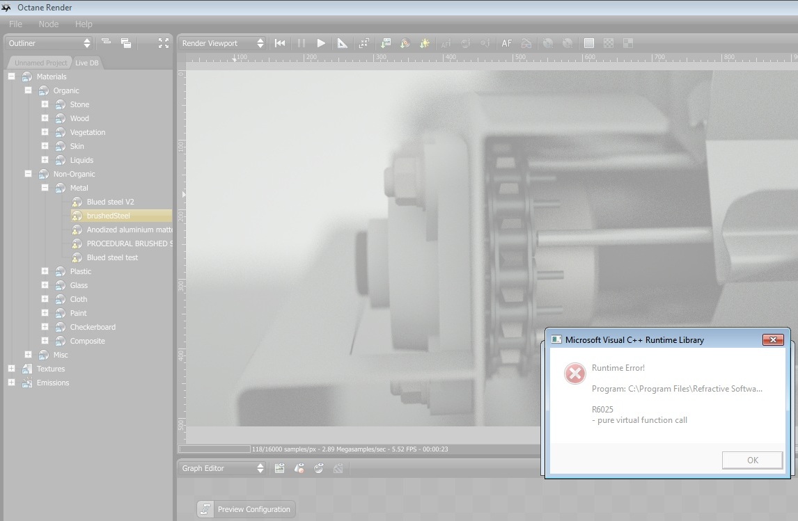Click the samples/px render status text
The height and width of the screenshot is (521, 798).
[350, 449]
